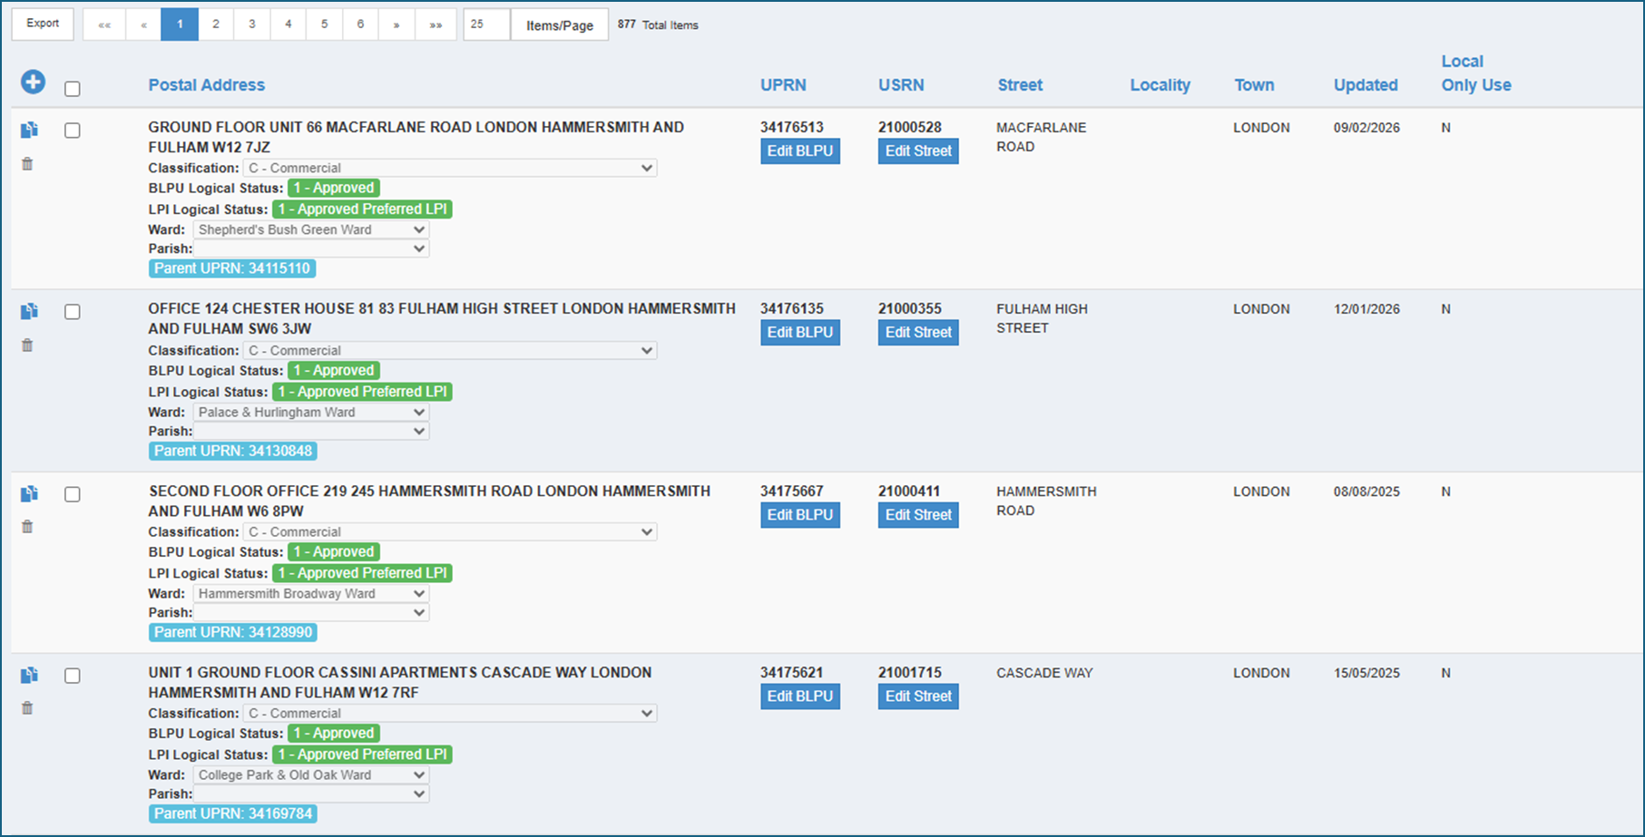Open Parent UPRN: 34128990 badge

(x=233, y=632)
